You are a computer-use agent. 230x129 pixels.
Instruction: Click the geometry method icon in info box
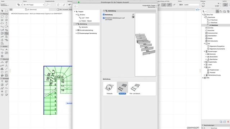point(47,5)
